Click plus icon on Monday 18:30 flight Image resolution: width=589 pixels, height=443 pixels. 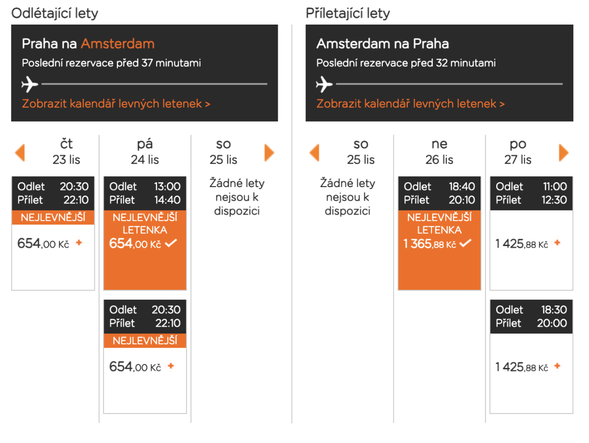(x=557, y=366)
